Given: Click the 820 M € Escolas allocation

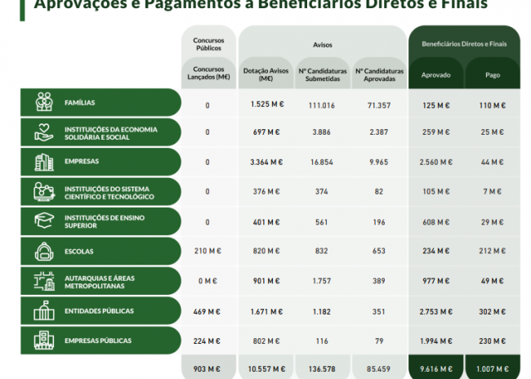Looking at the screenshot, I should click(x=266, y=251).
